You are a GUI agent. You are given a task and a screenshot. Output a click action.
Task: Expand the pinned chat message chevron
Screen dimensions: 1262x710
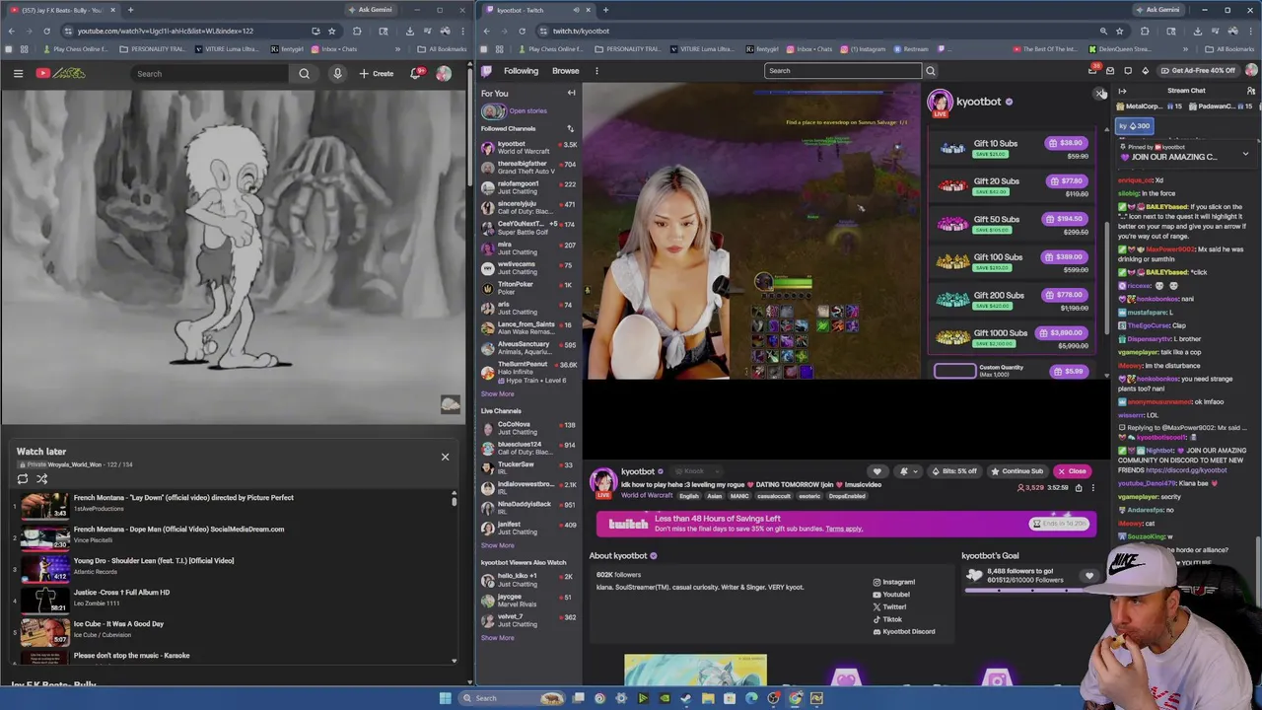[1245, 155]
